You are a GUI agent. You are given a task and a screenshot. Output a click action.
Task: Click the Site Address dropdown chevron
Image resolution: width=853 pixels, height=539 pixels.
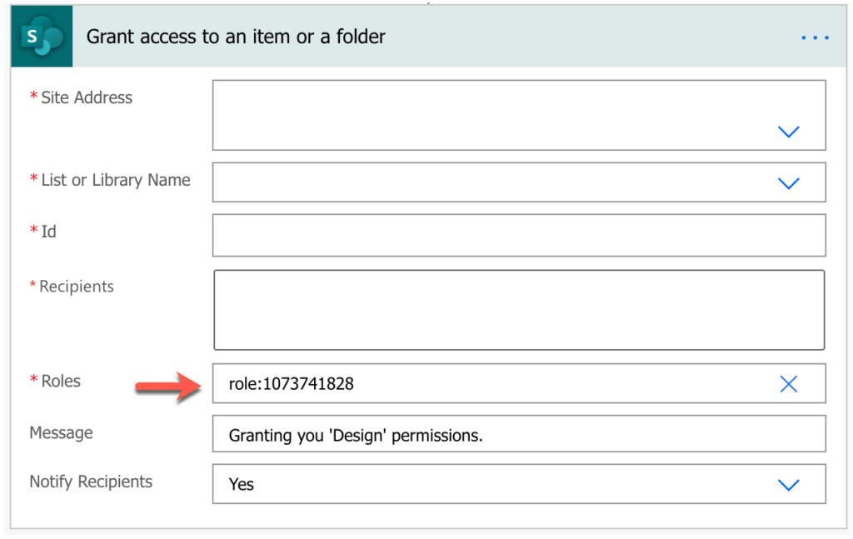pos(788,132)
